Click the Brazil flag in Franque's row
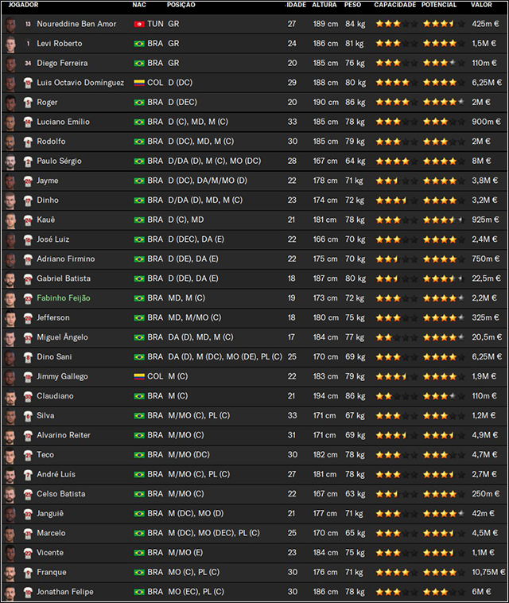 click(x=139, y=573)
